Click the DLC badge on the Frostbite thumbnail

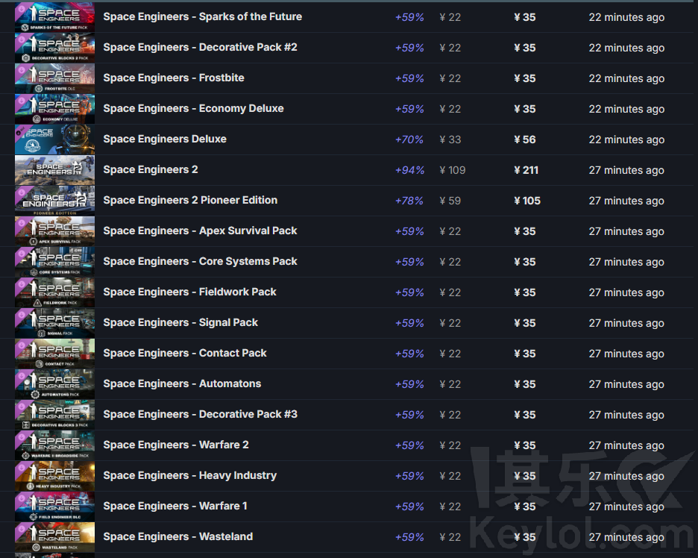coord(22,69)
